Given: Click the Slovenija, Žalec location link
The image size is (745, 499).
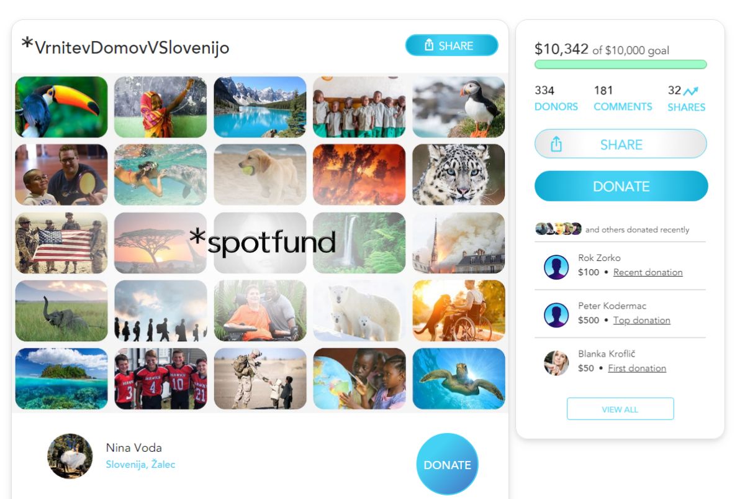Looking at the screenshot, I should 140,464.
